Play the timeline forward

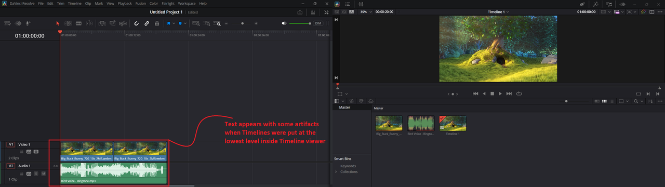click(x=500, y=94)
